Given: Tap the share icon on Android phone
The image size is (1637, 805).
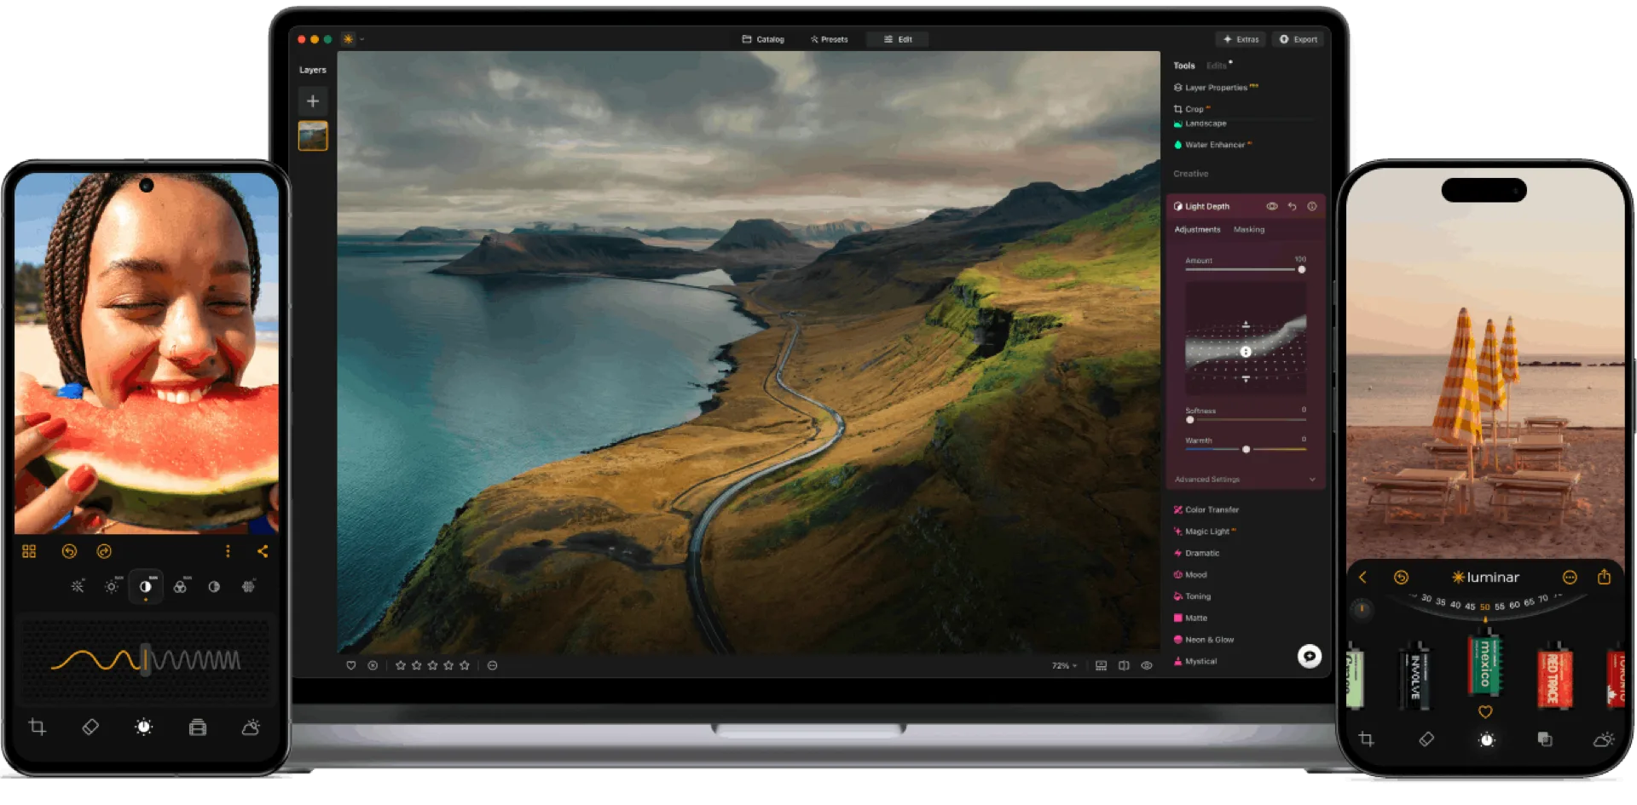Looking at the screenshot, I should (263, 552).
